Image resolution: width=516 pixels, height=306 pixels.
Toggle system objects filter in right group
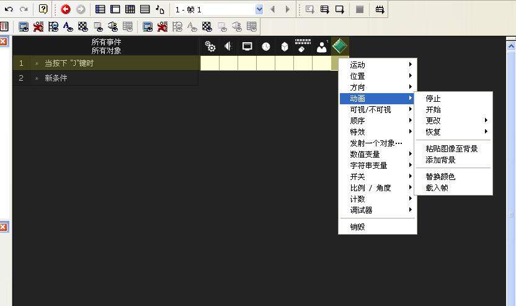[x=148, y=27]
